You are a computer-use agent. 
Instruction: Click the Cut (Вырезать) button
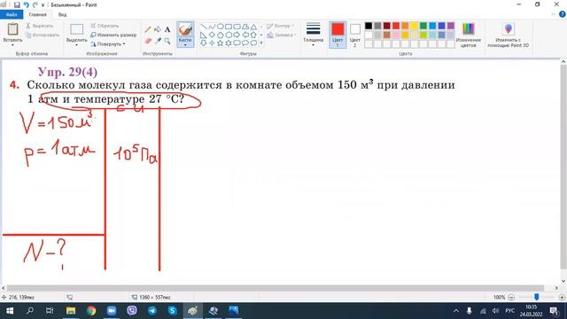pos(40,26)
